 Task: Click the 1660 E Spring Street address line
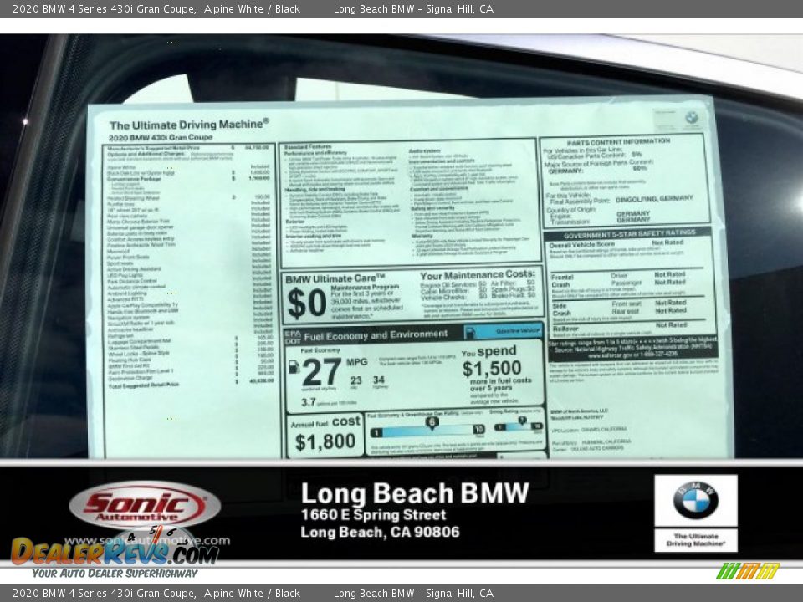(373, 514)
